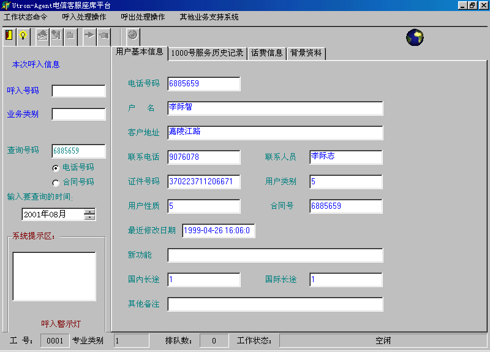Click the grayed folder toolbar icon

(70, 36)
